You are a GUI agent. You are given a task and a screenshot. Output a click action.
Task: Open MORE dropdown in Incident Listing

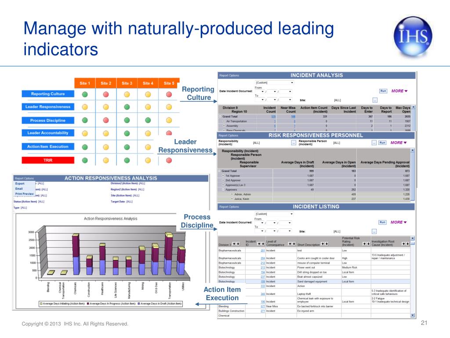pos(399,222)
